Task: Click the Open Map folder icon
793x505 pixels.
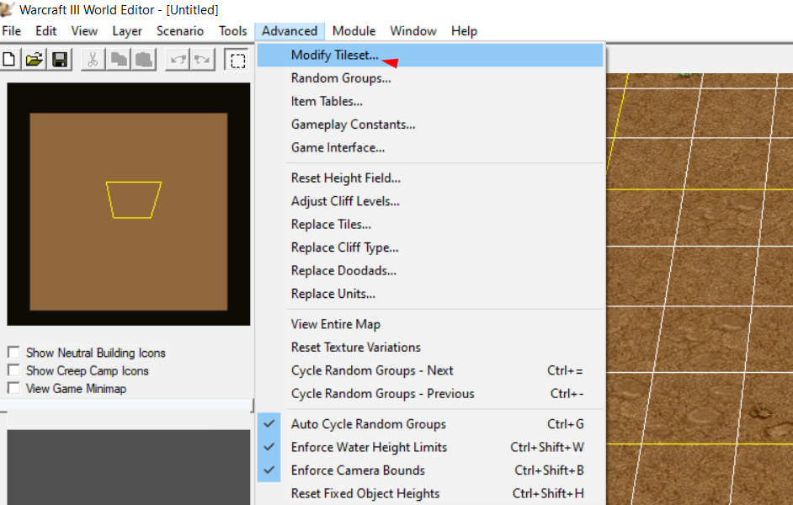Action: point(35,60)
